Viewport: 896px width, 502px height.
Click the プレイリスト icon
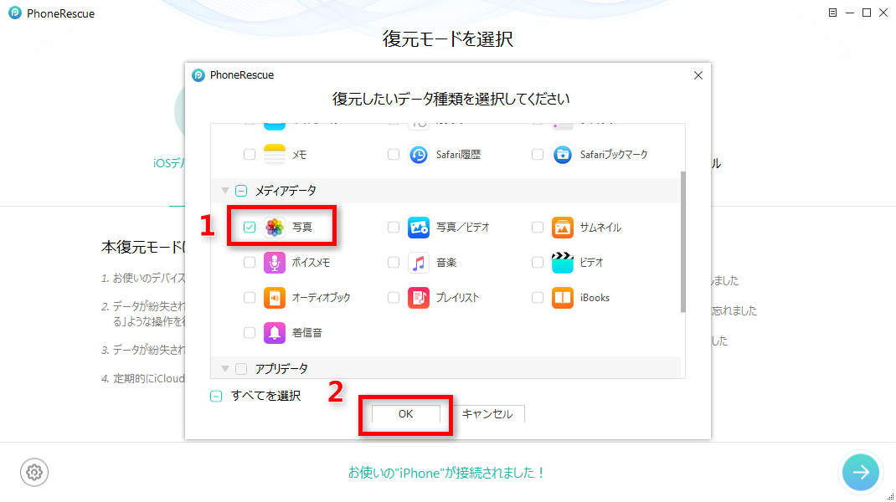click(x=419, y=298)
